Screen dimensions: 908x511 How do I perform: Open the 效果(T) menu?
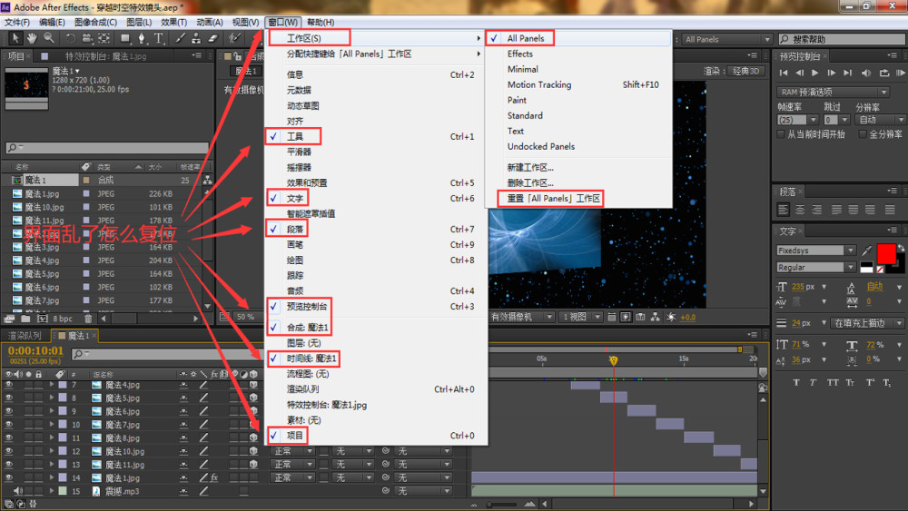click(x=173, y=22)
